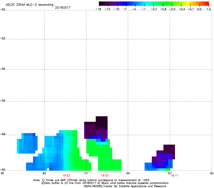This screenshot has width=214, height=188.
Task: Click the 19:52 time between longitudes 51 and 54
Action: coord(105,176)
